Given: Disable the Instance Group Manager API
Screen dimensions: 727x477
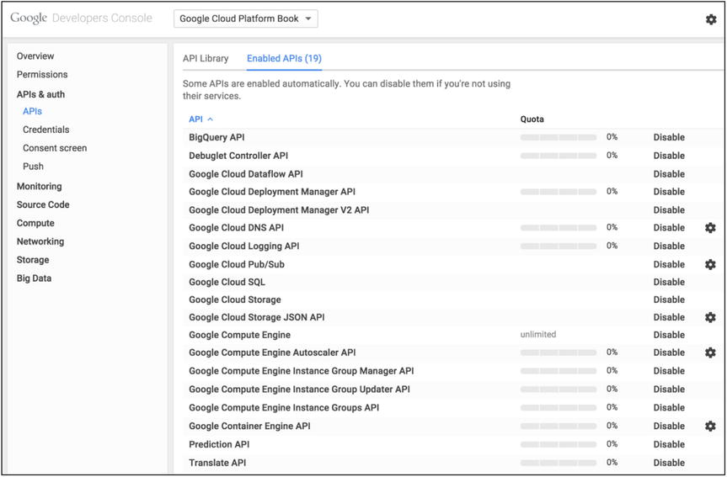Looking at the screenshot, I should [669, 371].
